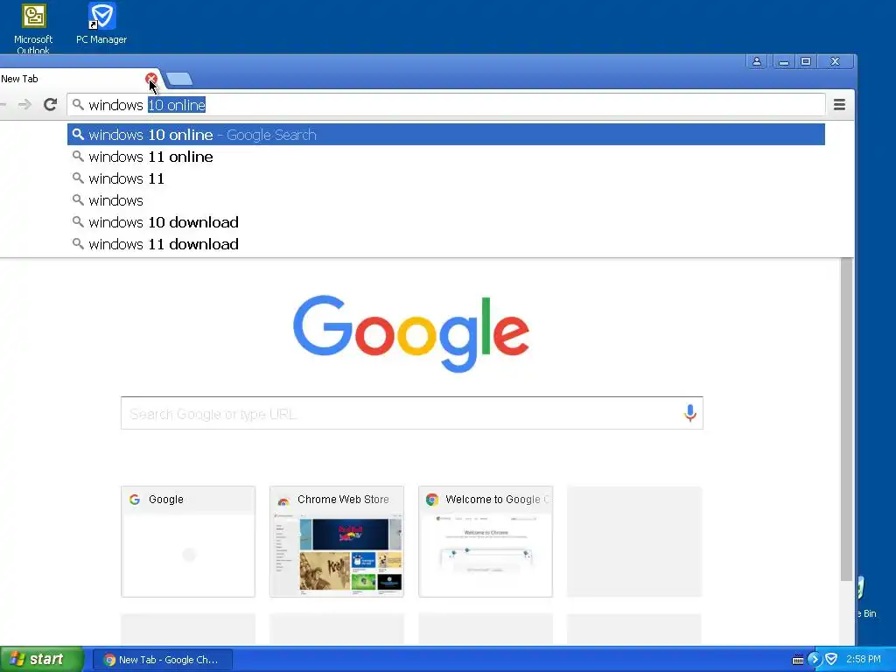Select suggestion 'windows 10 download'
The height and width of the screenshot is (672, 896).
tap(445, 222)
